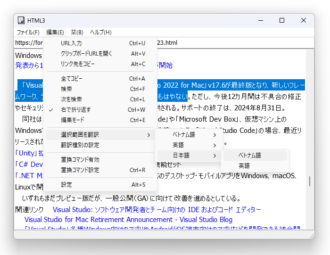
Task: Close the 編集(E) menu
Action: 55,33
